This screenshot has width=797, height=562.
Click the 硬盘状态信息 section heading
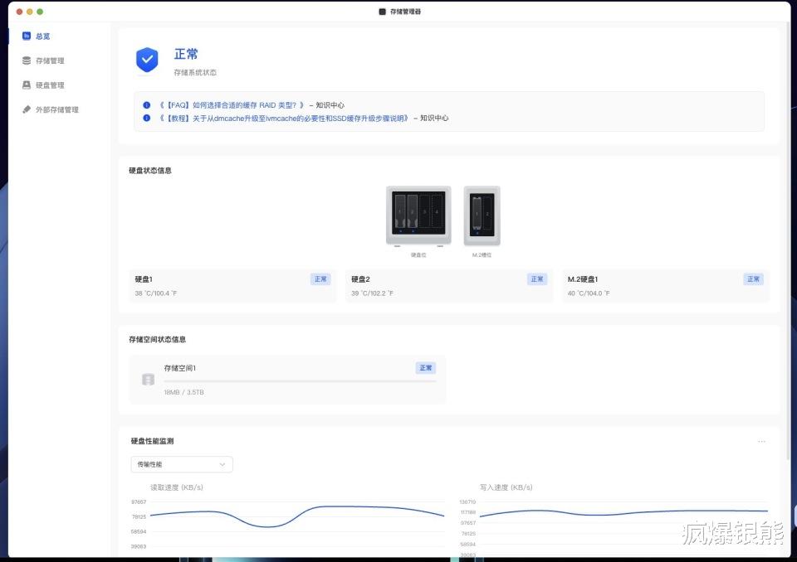(150, 170)
